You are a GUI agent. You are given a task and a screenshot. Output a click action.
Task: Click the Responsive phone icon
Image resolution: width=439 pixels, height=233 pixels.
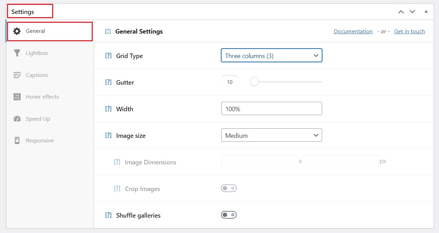tap(17, 141)
